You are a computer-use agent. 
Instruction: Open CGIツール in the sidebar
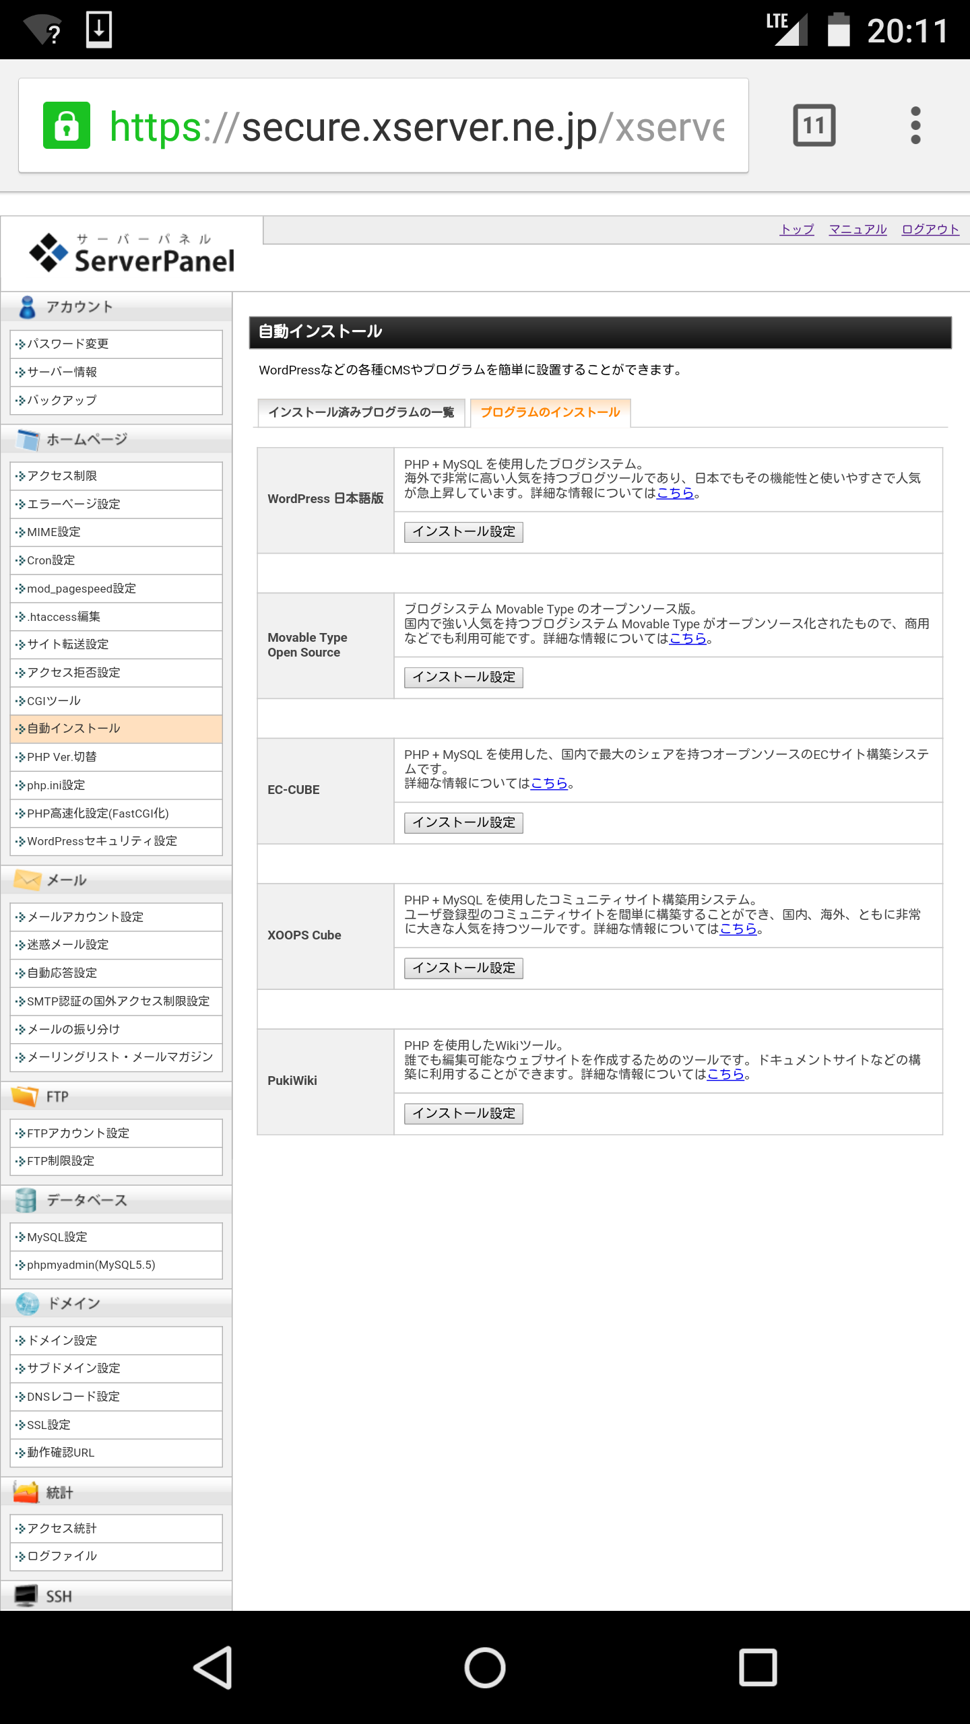tap(117, 701)
